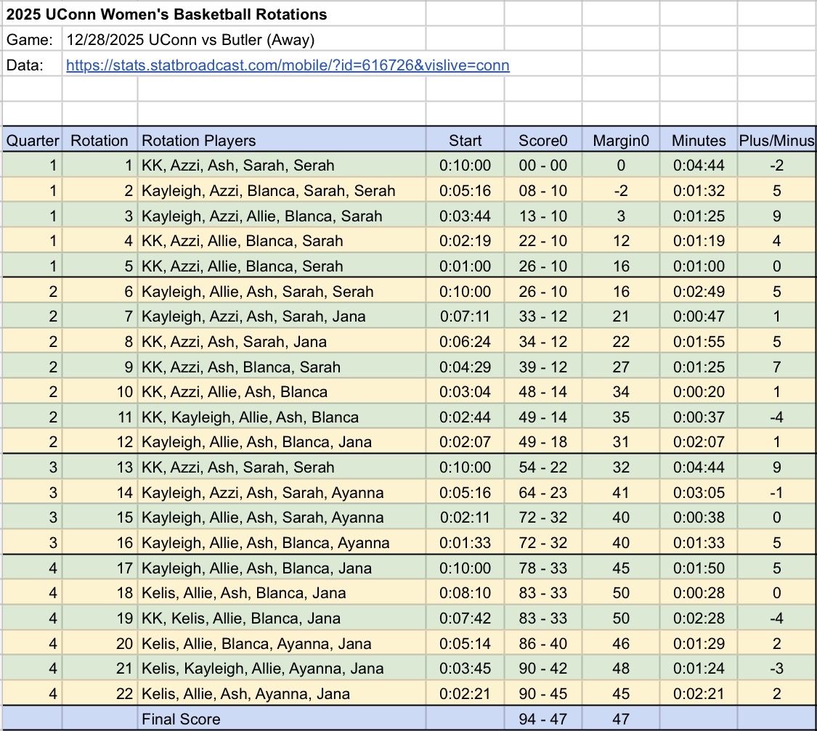Screen dimensions: 817x731
Task: Click the Final Score label cell
Action: point(181,719)
